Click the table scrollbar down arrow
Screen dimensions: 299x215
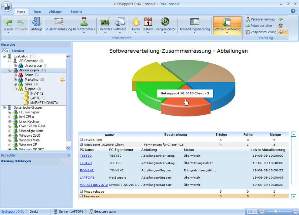click(x=293, y=197)
